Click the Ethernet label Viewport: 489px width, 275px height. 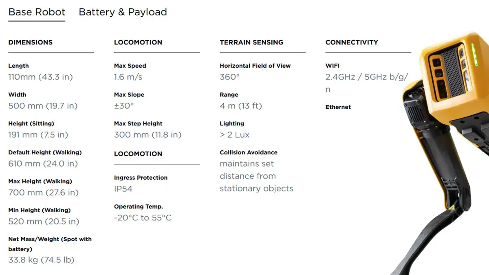[x=338, y=107]
